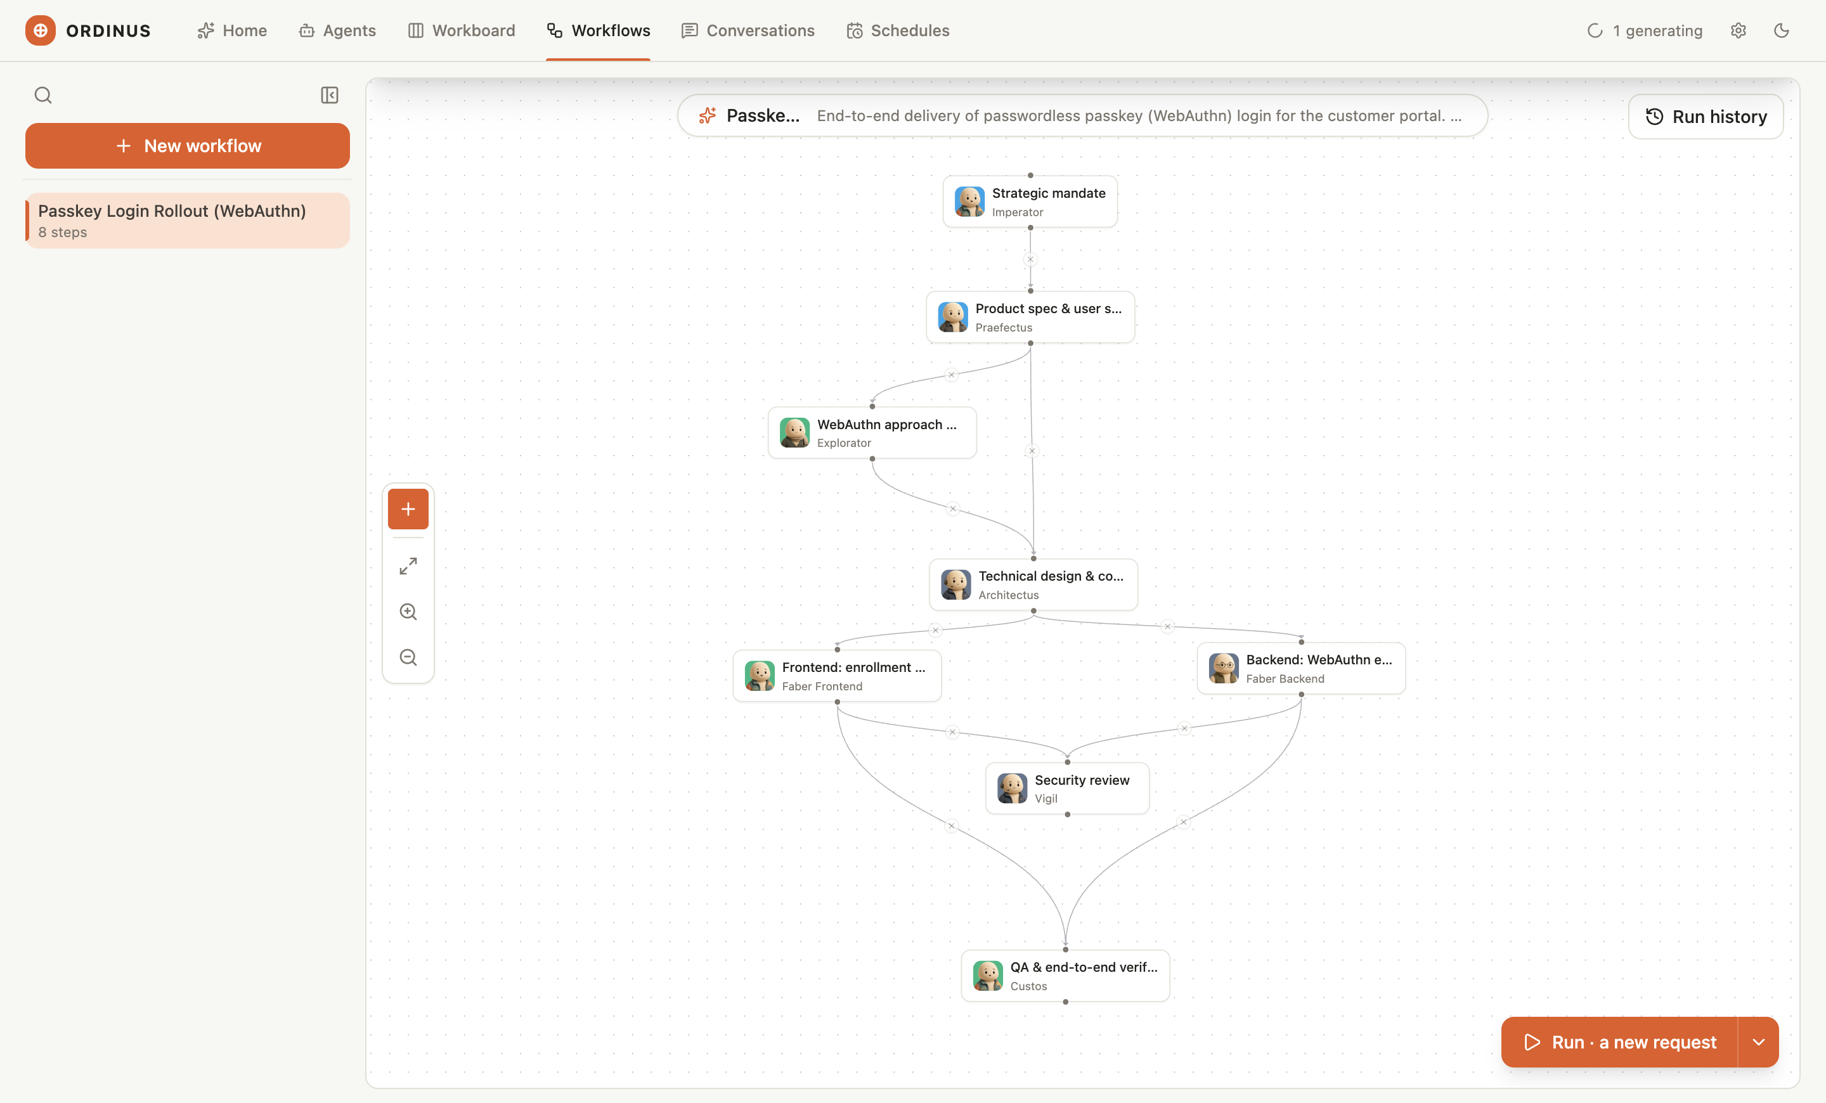
Task: Collapse the sidebar panel
Action: pyautogui.click(x=330, y=95)
